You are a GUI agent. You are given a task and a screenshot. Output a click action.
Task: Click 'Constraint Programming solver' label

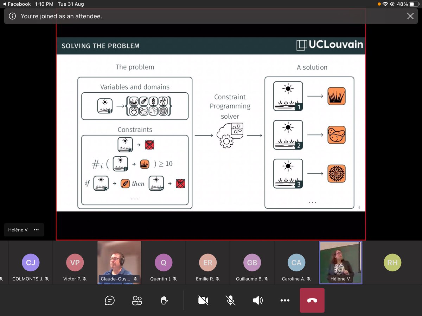tap(230, 106)
